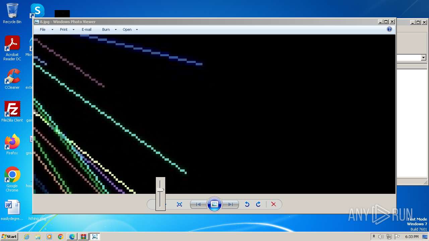Open the Print menu
The image size is (429, 241).
(64, 29)
